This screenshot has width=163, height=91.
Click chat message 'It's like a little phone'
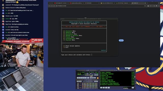click(20, 8)
